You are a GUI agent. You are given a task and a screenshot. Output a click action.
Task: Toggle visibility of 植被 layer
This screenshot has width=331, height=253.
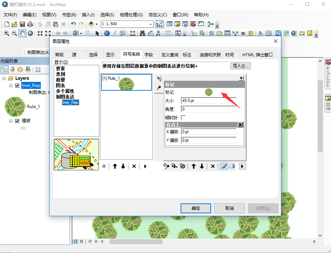pyautogui.click(x=17, y=121)
